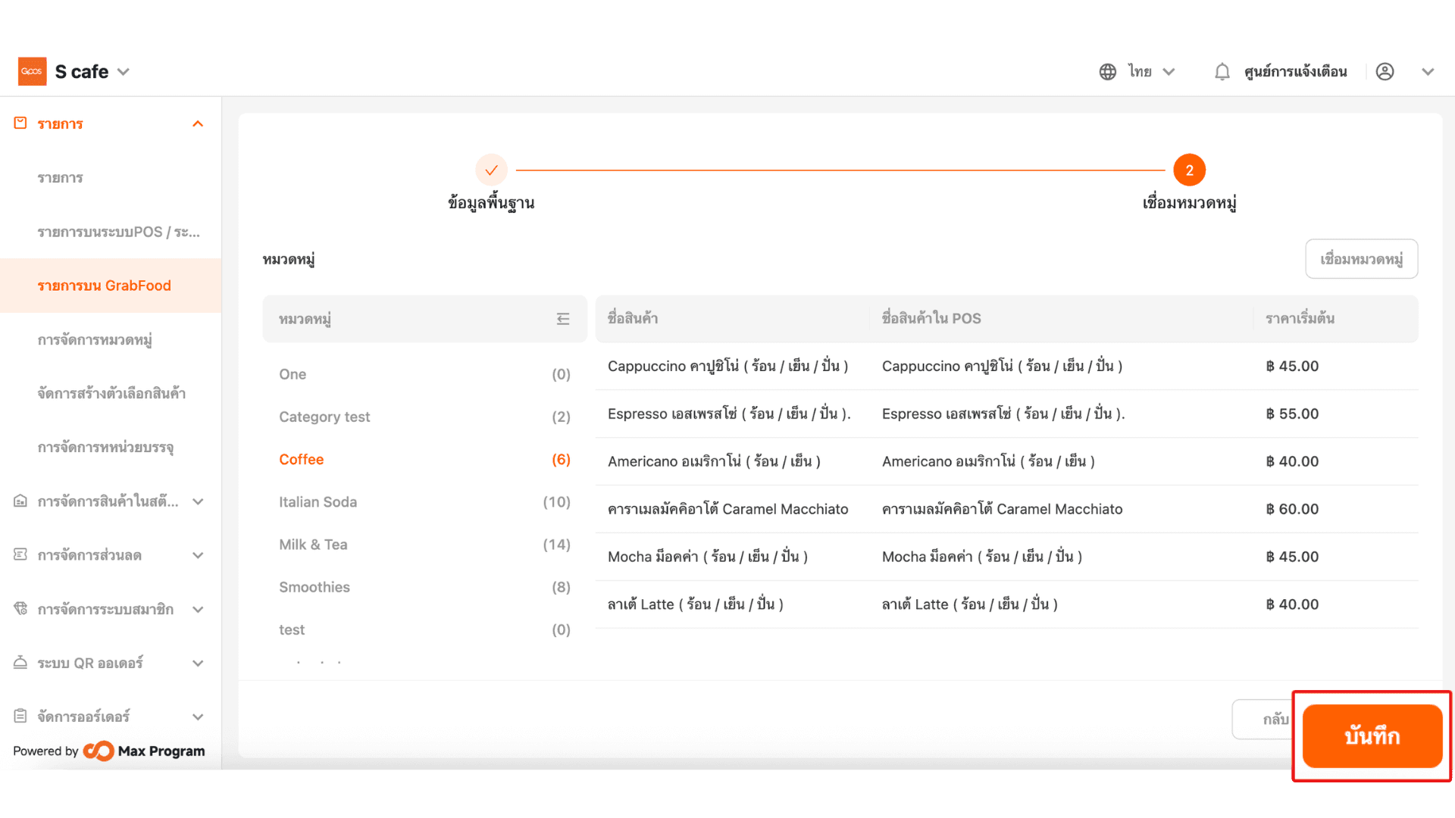Expand the ไทย language chevron
The height and width of the screenshot is (818, 1455).
(x=1169, y=72)
